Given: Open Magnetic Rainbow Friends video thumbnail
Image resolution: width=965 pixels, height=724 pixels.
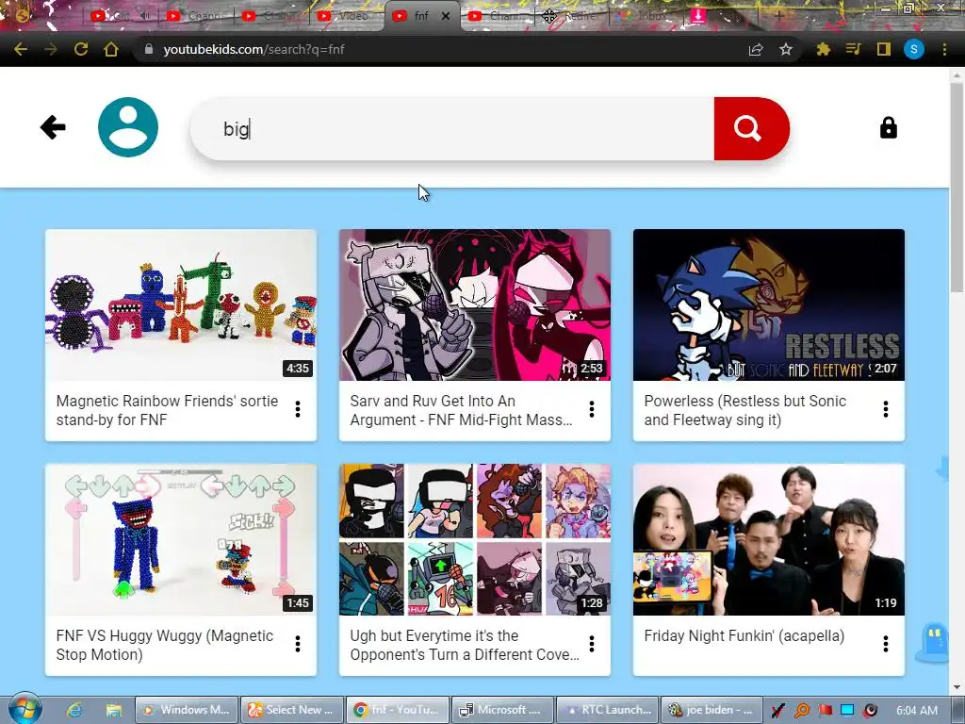Looking at the screenshot, I should tap(181, 304).
